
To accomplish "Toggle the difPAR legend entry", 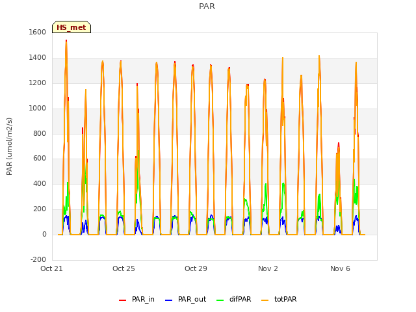I will (234, 299).
